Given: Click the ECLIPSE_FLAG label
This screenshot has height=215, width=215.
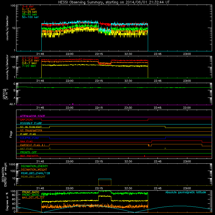Looking at the screenshot, I should pos(29,138).
